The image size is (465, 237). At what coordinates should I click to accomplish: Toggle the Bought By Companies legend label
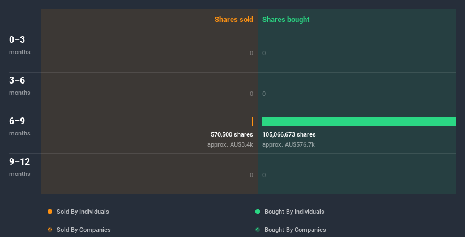coord(295,230)
